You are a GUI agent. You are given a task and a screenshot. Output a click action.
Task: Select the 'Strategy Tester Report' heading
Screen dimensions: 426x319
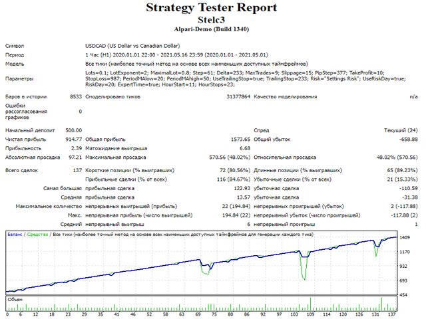(x=212, y=7)
